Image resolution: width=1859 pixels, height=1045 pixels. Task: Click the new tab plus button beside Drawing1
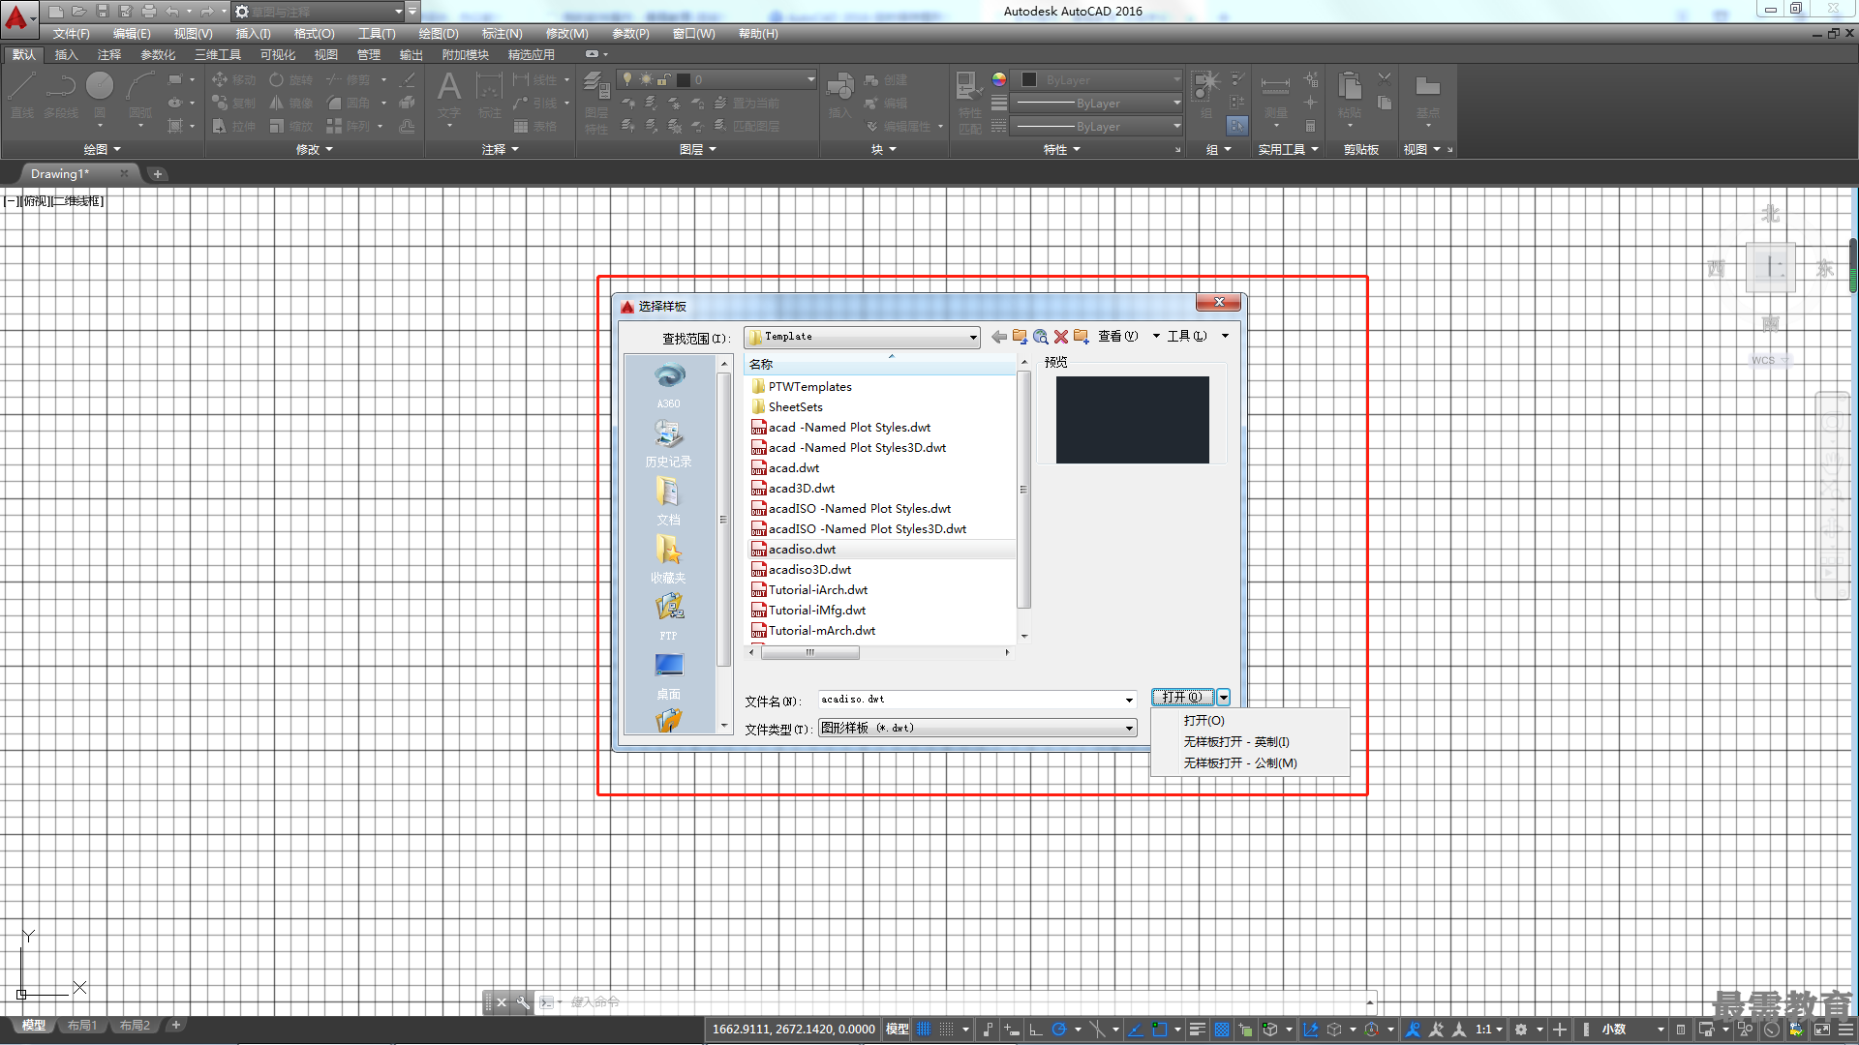(x=158, y=174)
